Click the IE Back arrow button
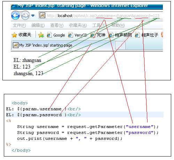 click(15, 15)
